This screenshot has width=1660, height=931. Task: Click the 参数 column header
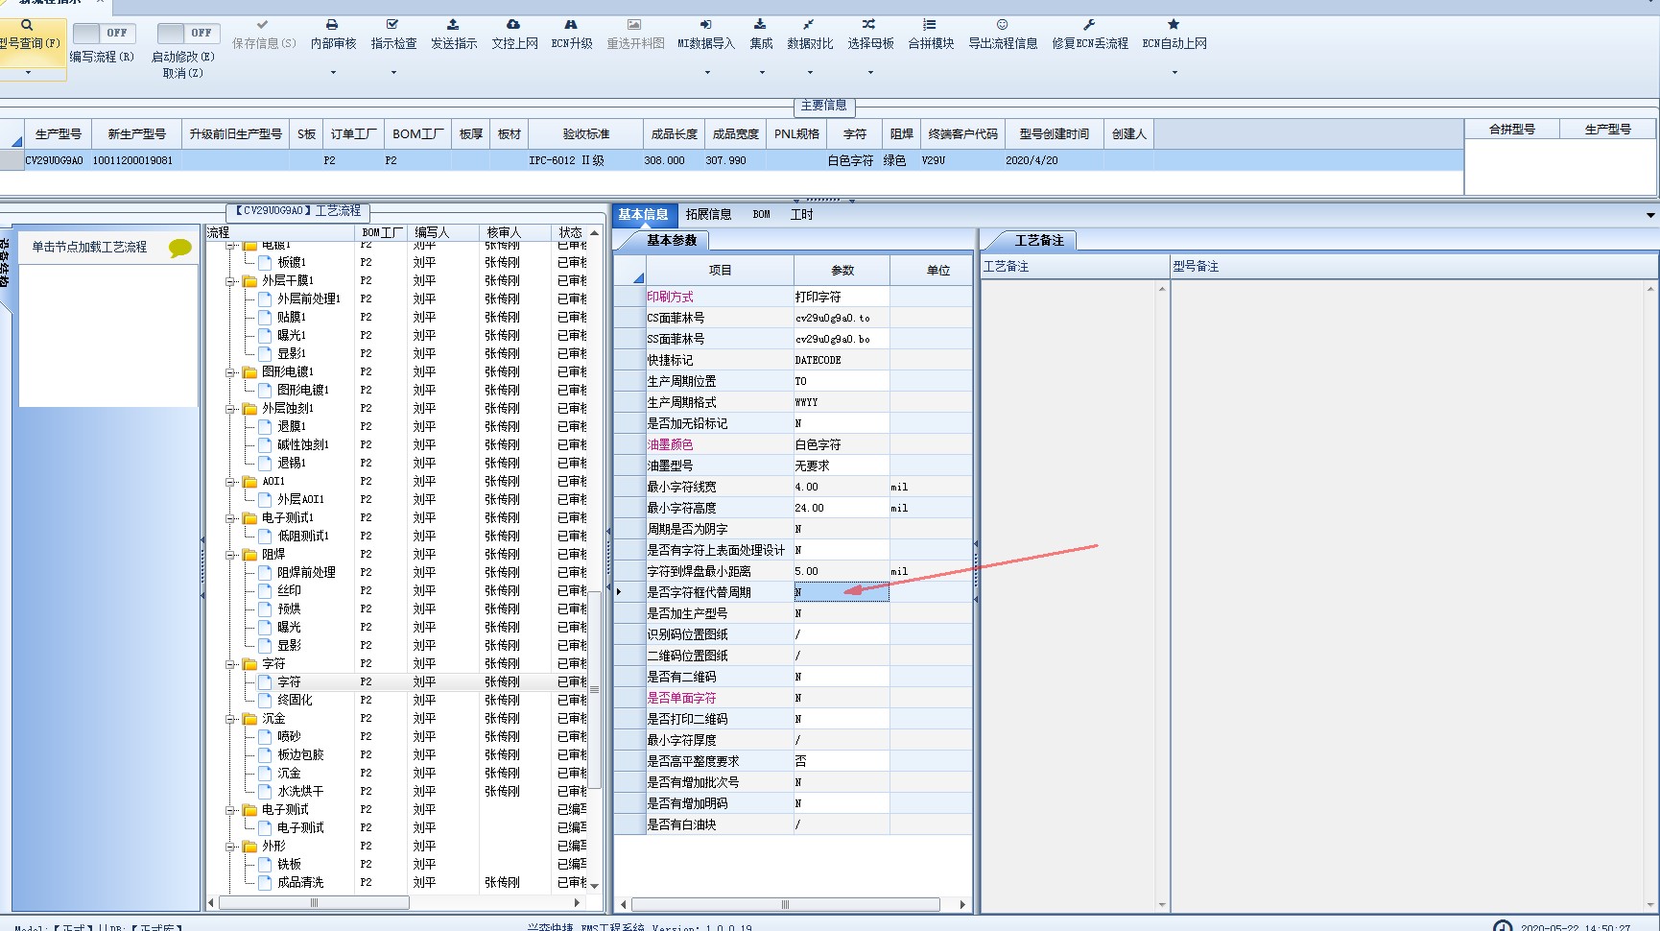click(x=842, y=271)
